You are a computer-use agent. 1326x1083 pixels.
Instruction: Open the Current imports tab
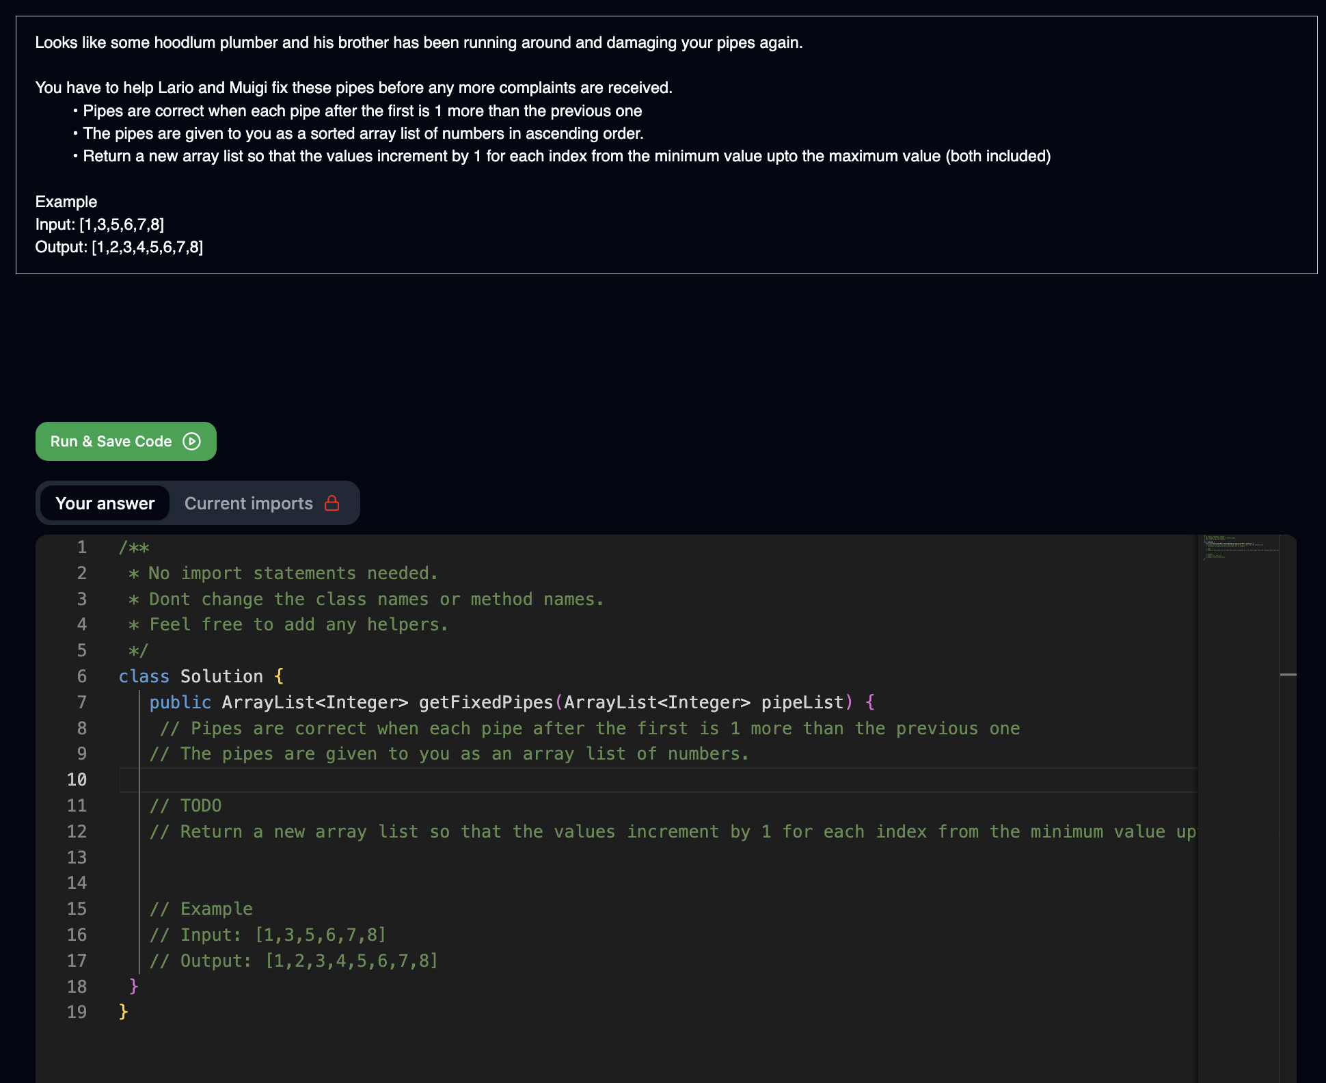click(x=249, y=503)
